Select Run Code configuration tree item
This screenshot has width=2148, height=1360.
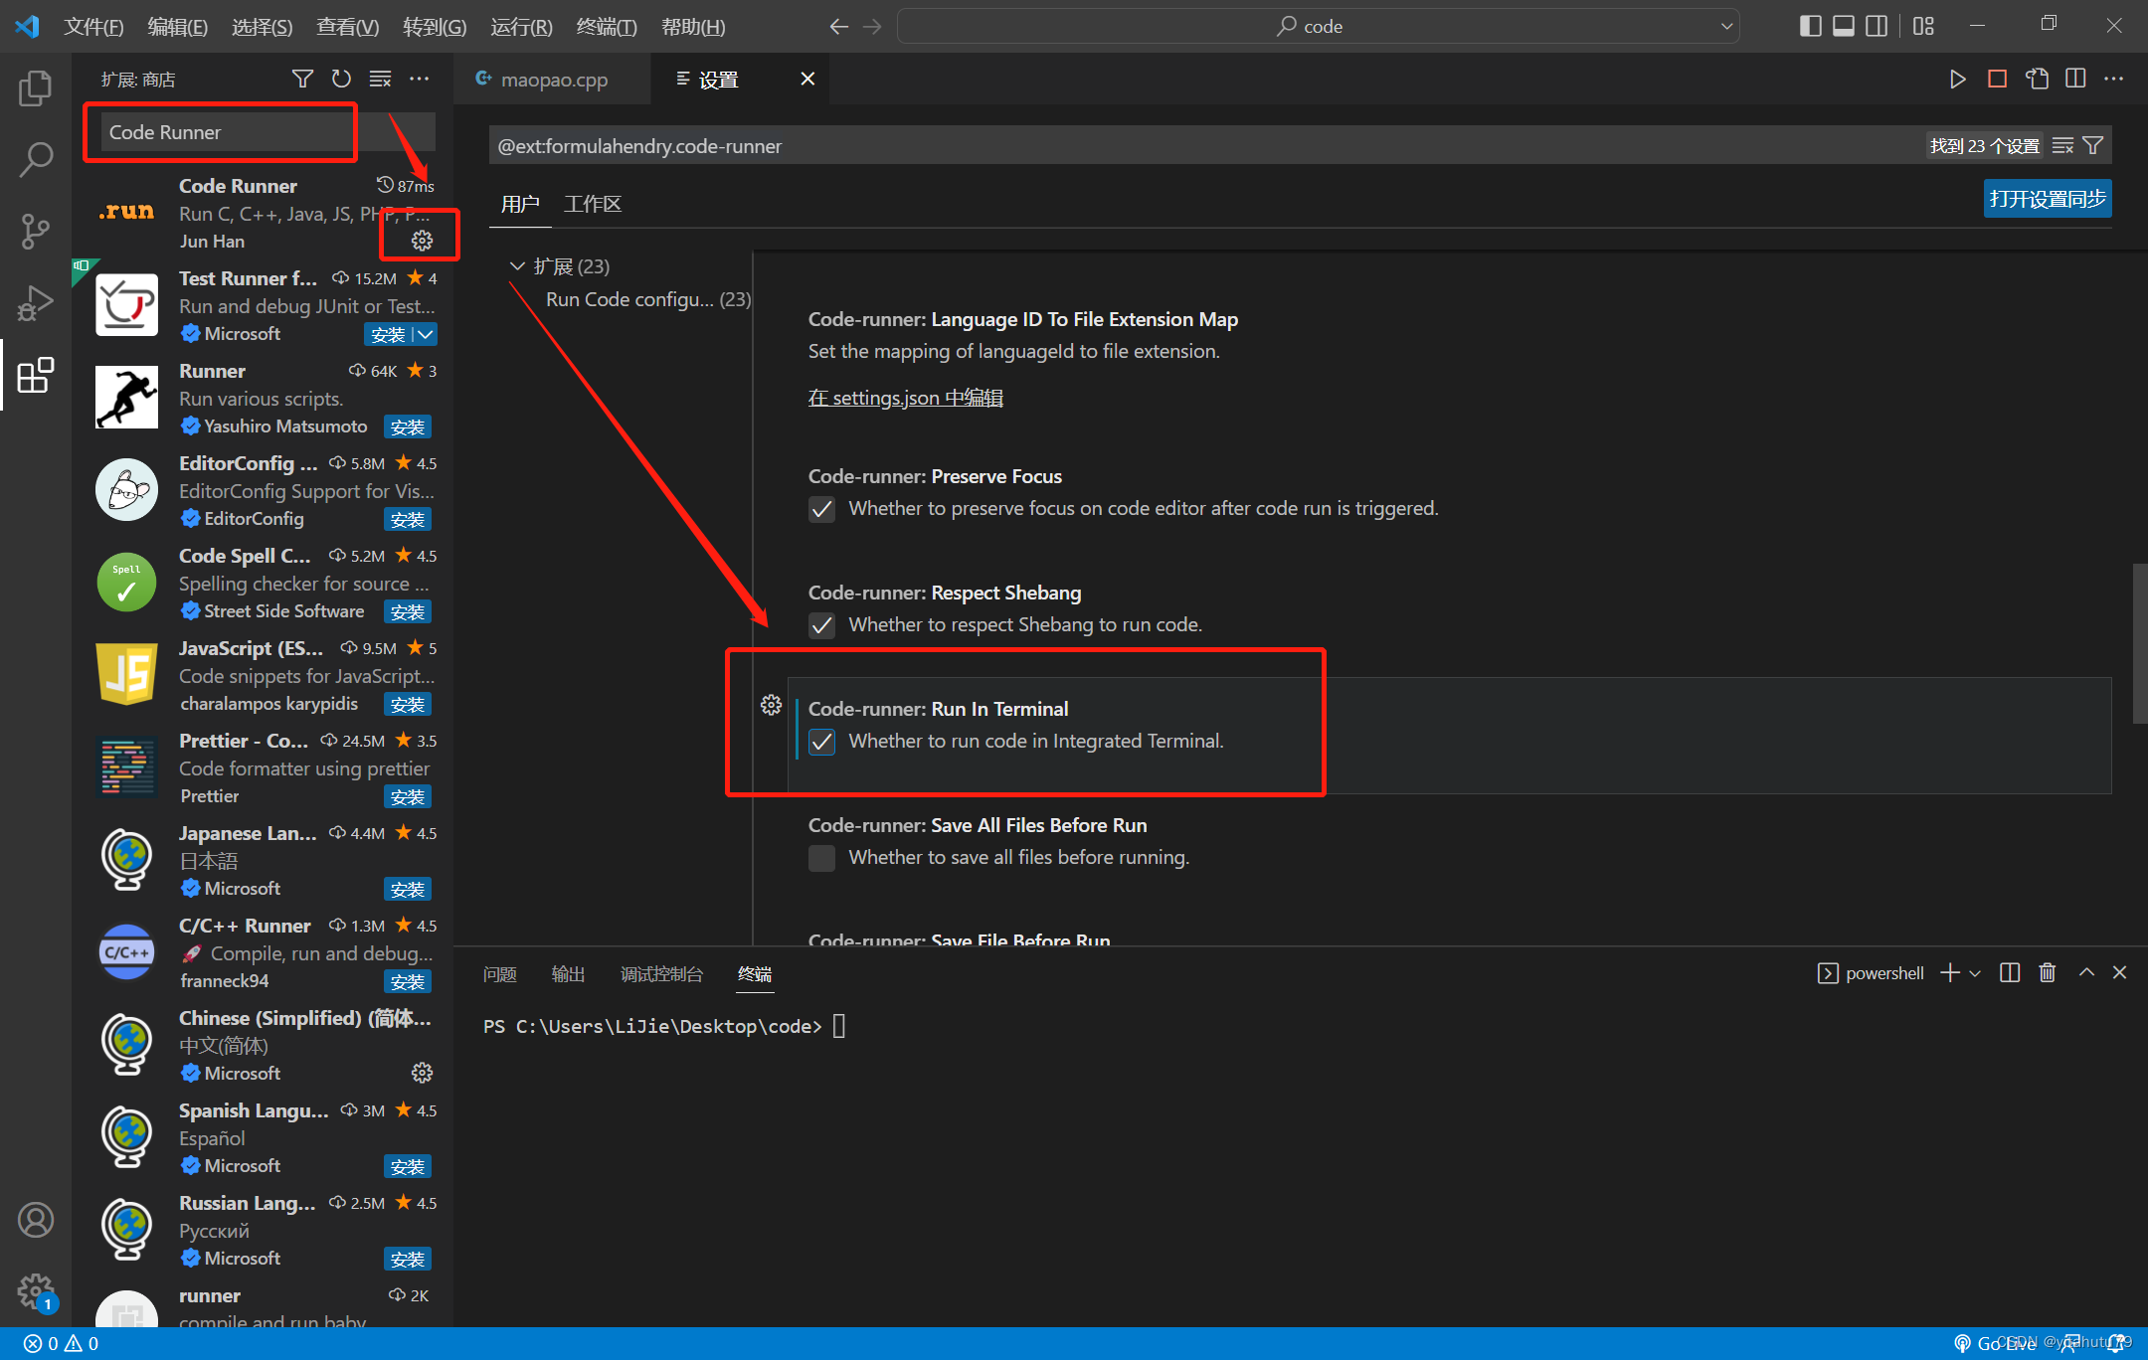click(648, 299)
